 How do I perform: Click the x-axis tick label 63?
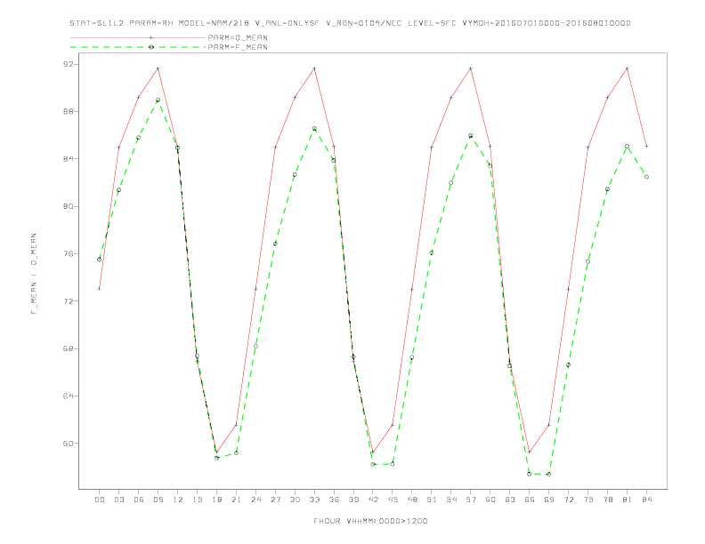510,500
